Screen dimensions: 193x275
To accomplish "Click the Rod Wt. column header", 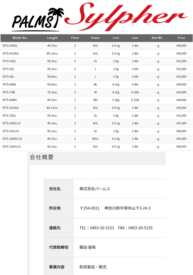I will point(157,38).
